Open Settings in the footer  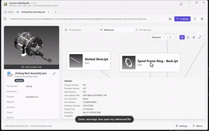coord(181,126)
